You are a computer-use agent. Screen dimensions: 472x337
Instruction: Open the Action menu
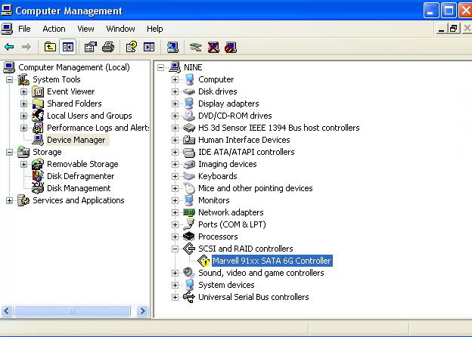coord(54,29)
